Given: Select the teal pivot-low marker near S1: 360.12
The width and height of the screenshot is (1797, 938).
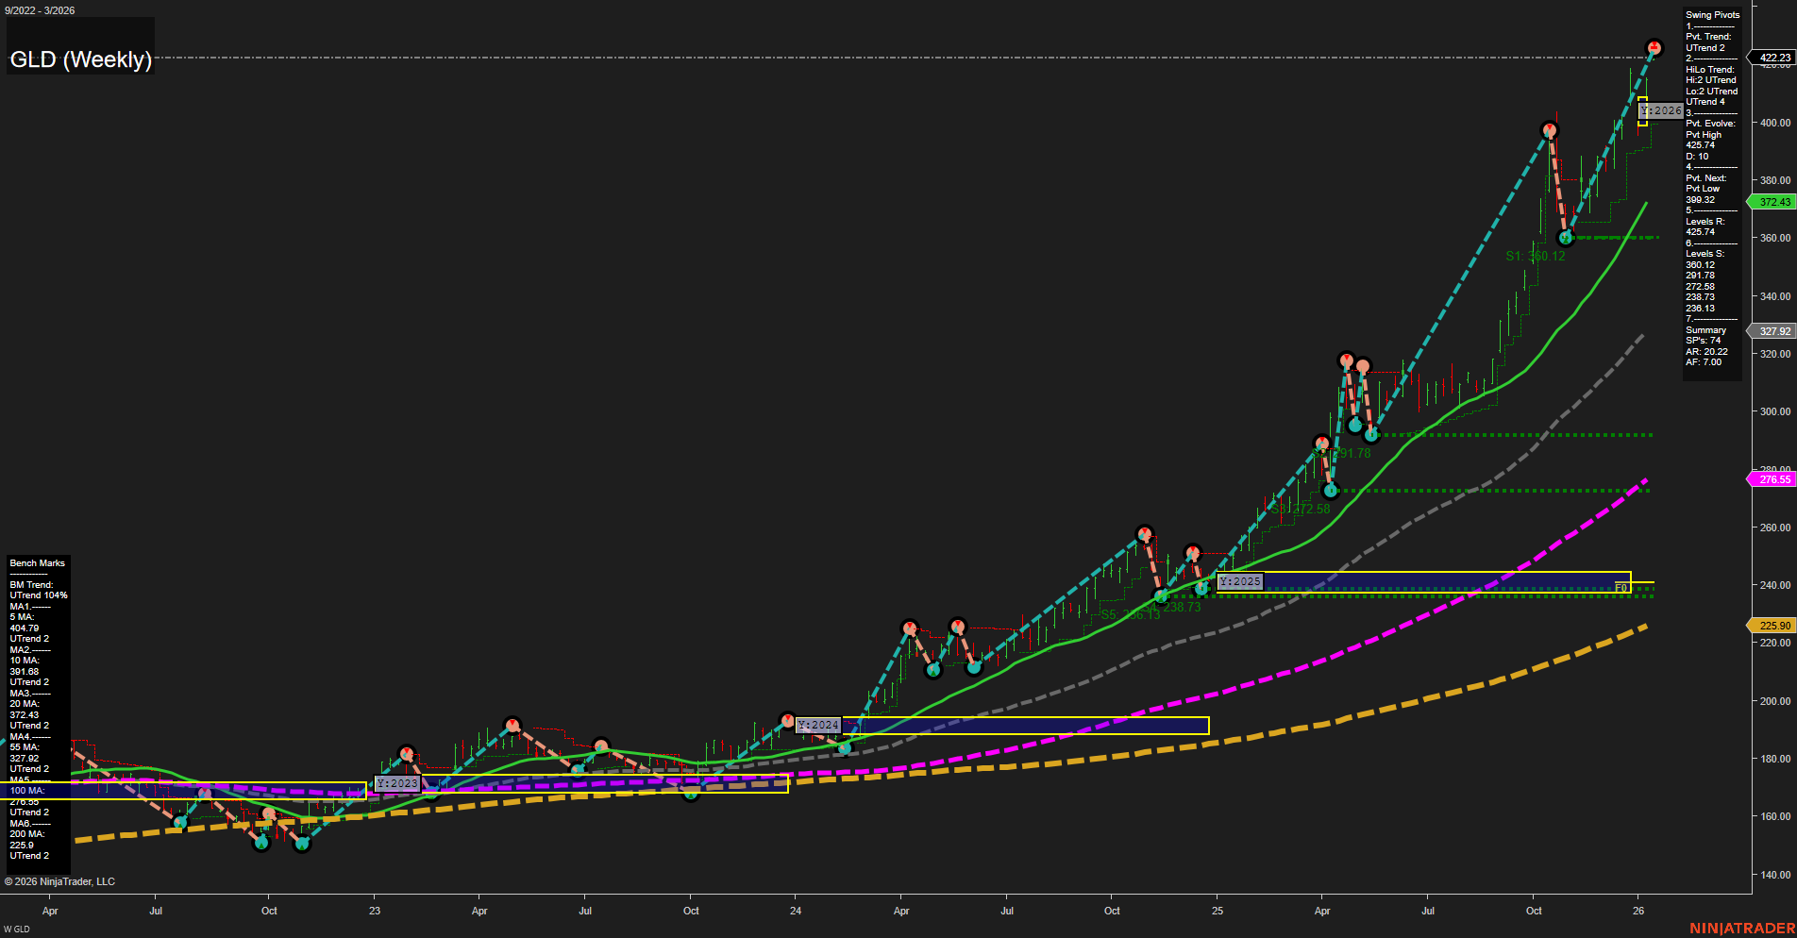Looking at the screenshot, I should point(1565,238).
